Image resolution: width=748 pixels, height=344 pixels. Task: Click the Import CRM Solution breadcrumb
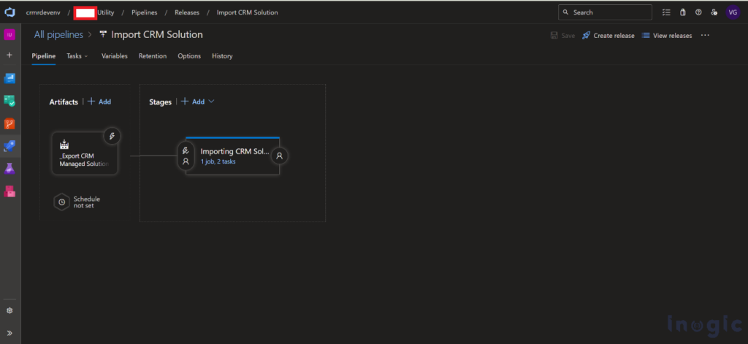(x=247, y=12)
